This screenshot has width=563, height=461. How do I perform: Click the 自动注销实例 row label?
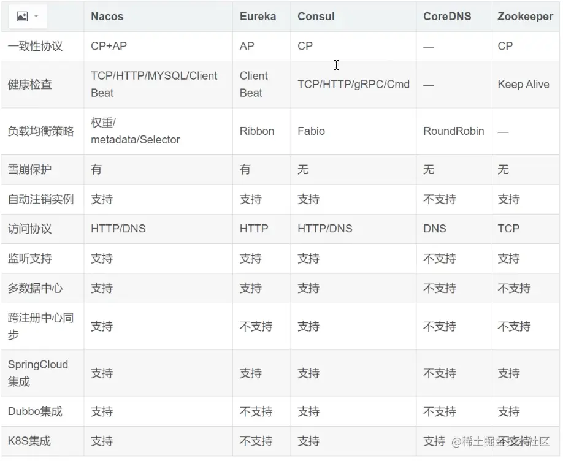click(x=40, y=199)
